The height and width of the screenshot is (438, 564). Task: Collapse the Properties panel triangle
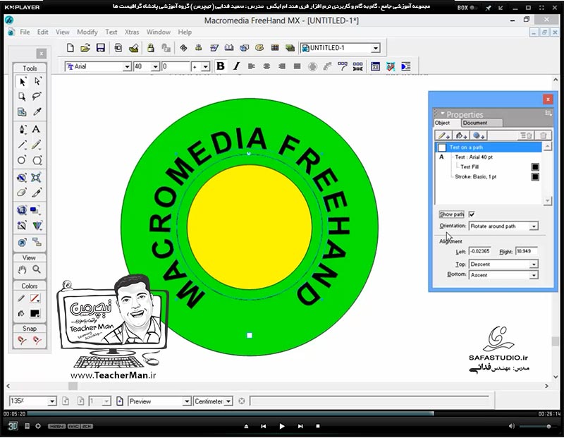pos(443,113)
